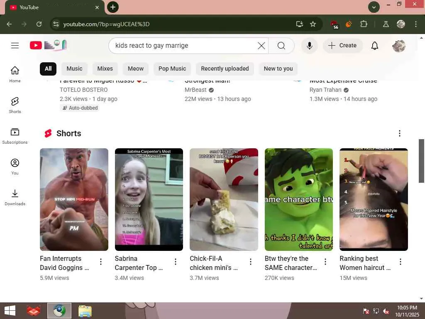This screenshot has height=319, width=425.
Task: Open the extension with 56 badge
Action: 334,25
